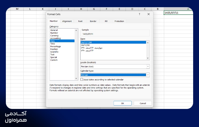Go to the Border tab
The height and width of the screenshot is (127, 199).
point(93,21)
